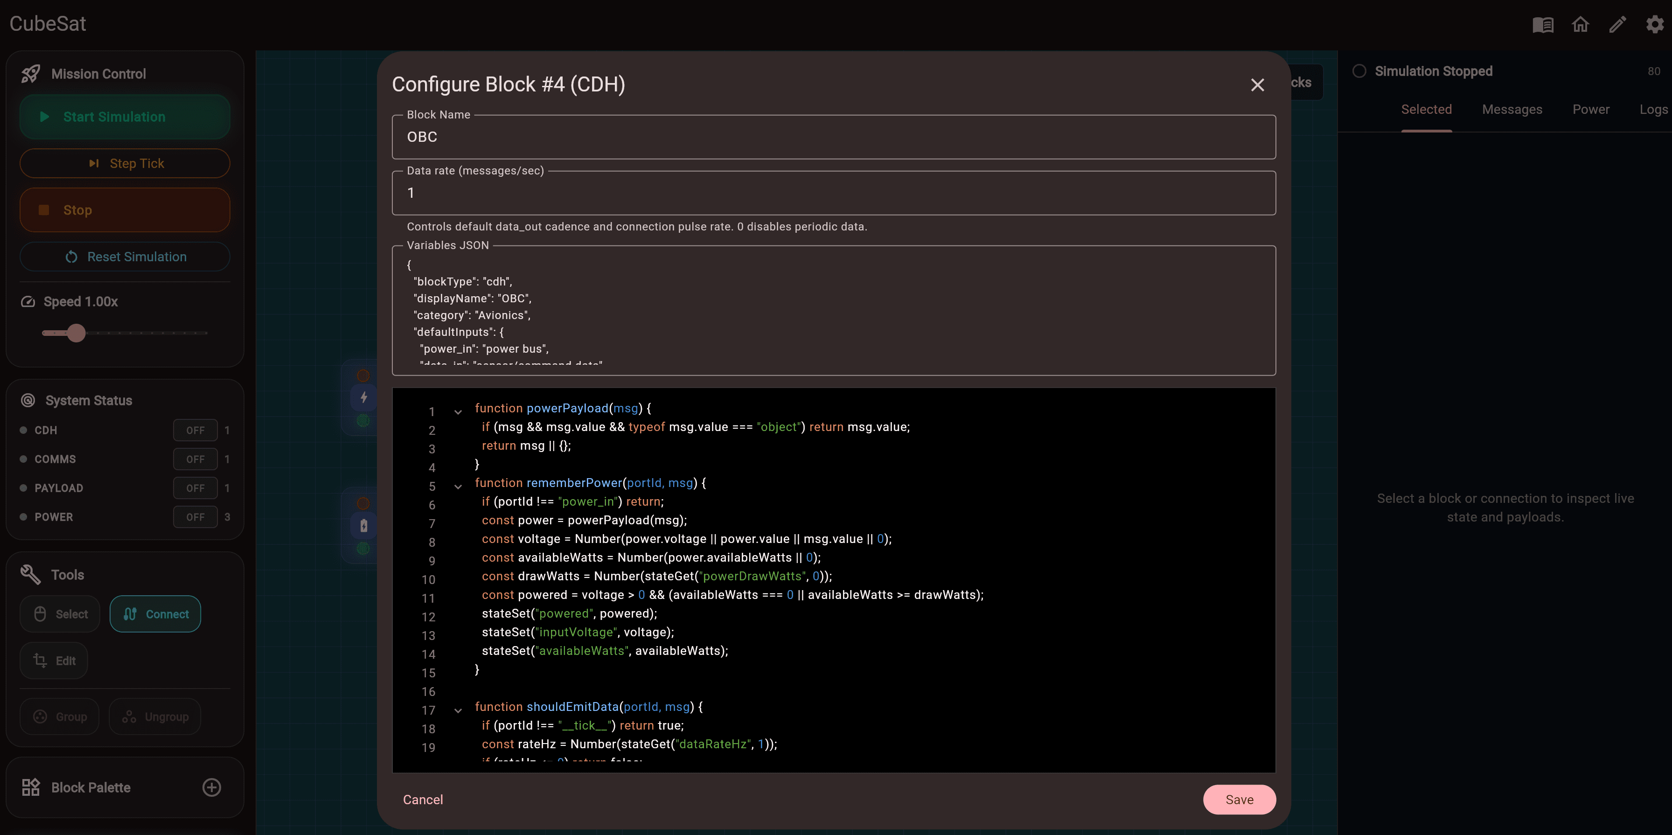Reset Simulation

click(x=125, y=257)
